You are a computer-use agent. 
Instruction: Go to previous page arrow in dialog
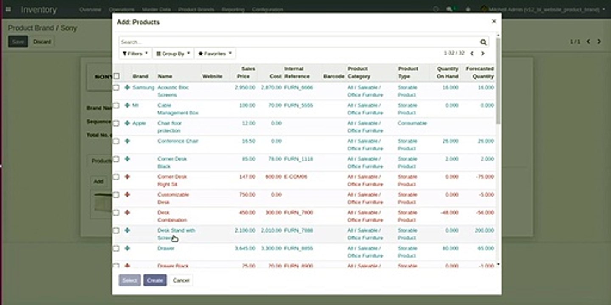[472, 53]
